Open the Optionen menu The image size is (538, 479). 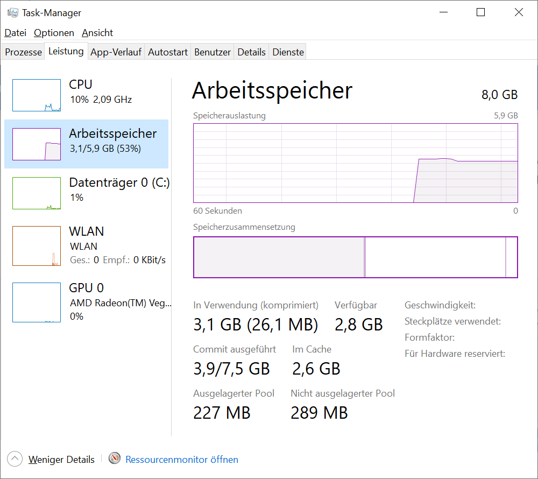click(x=54, y=33)
